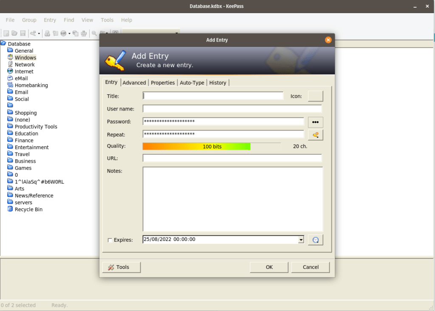
Task: Click the Copy User Name toolbar icon
Action: point(48,34)
